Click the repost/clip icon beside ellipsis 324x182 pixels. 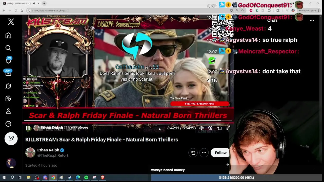coord(193,153)
